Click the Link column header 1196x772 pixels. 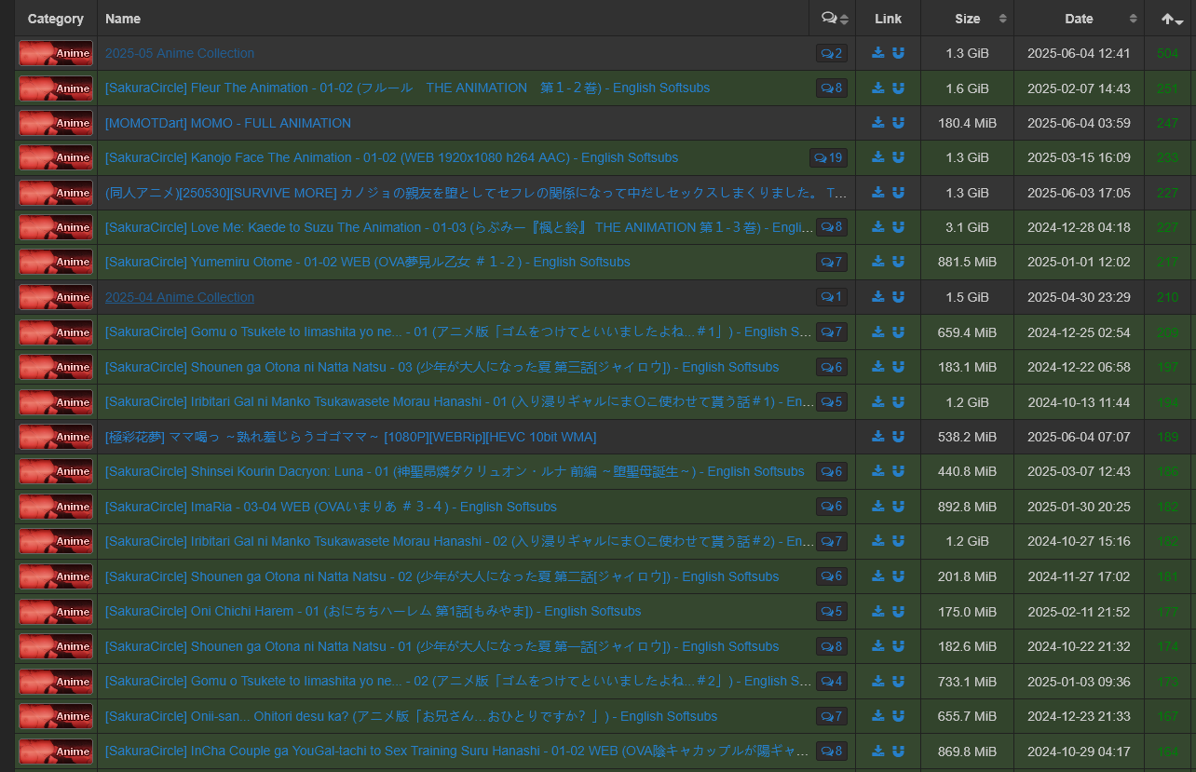pyautogui.click(x=889, y=19)
